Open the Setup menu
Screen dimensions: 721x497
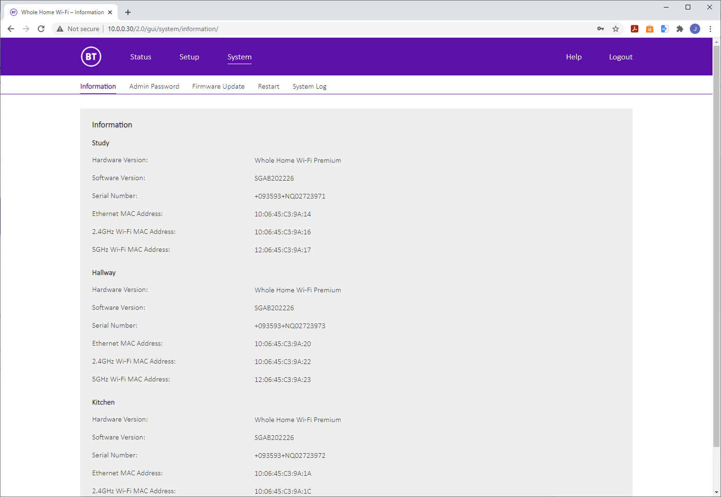point(189,57)
